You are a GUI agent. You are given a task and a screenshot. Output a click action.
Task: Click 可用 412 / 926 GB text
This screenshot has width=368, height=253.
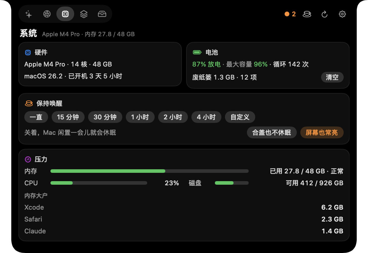tap(315, 183)
